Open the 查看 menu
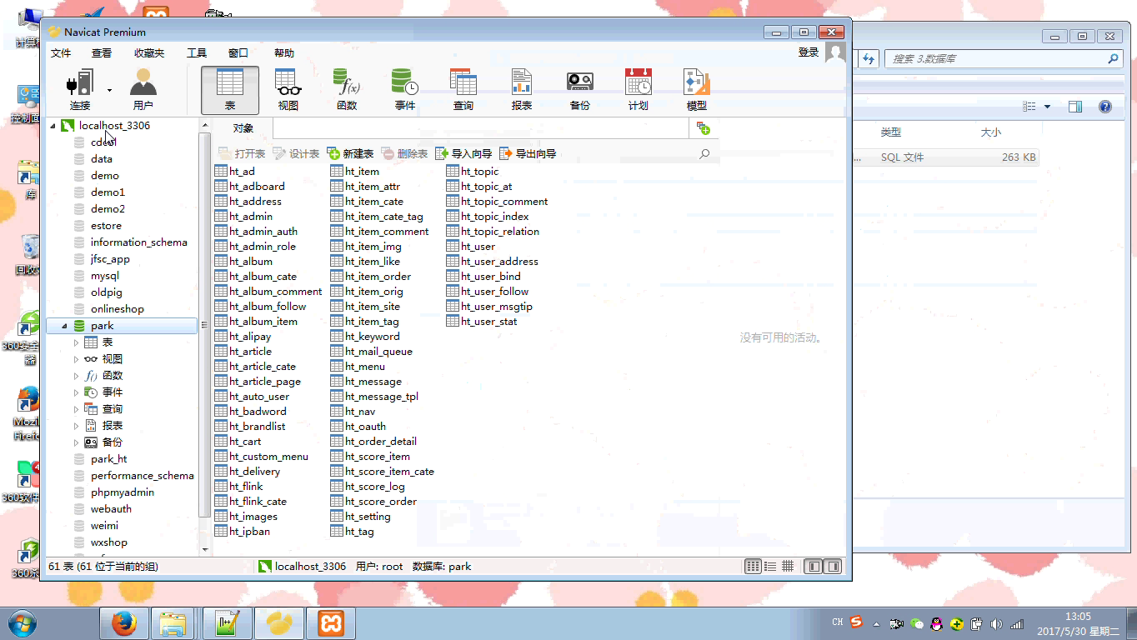Viewport: 1137px width, 640px height. [x=102, y=53]
